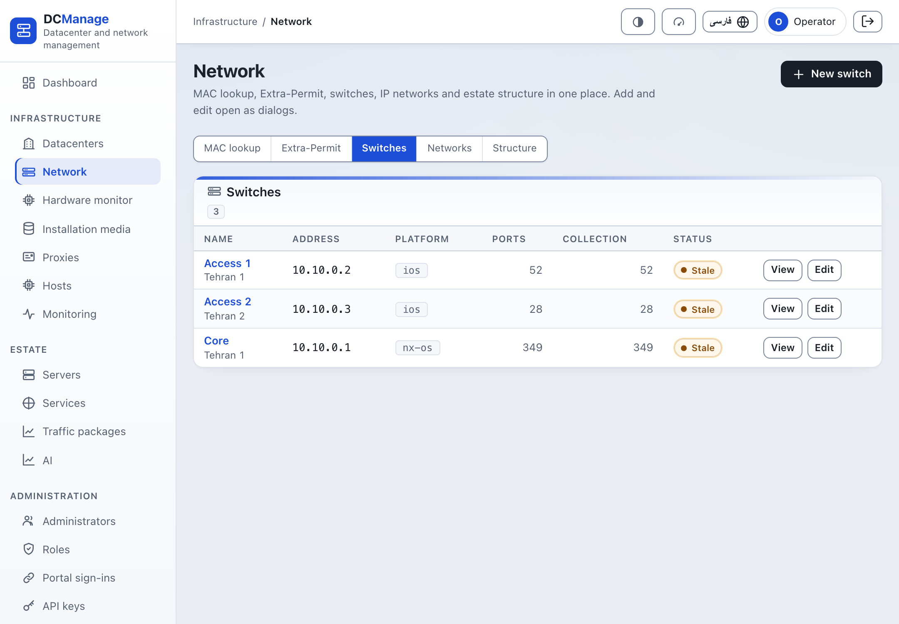View the Access 1 switch

782,270
